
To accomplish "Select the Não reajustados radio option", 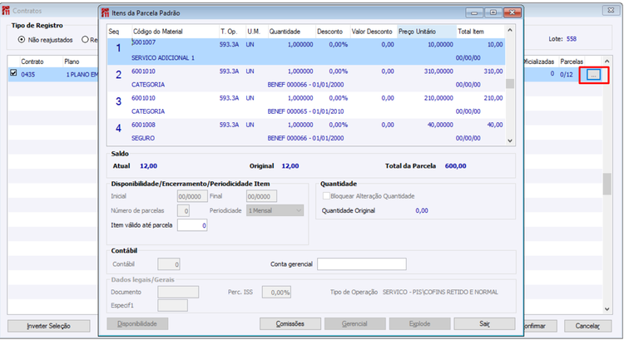I will (x=22, y=39).
